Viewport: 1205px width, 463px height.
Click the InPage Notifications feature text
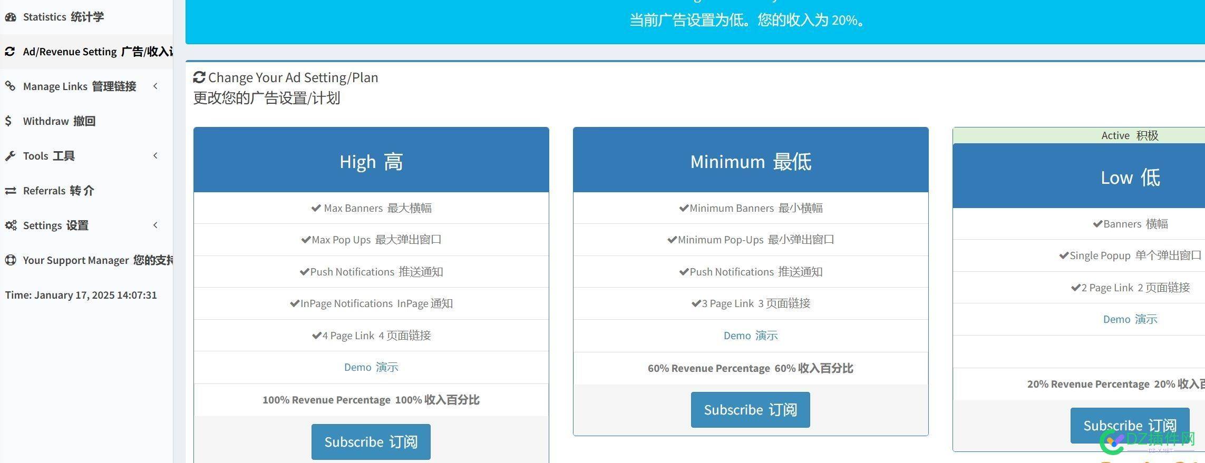point(376,303)
